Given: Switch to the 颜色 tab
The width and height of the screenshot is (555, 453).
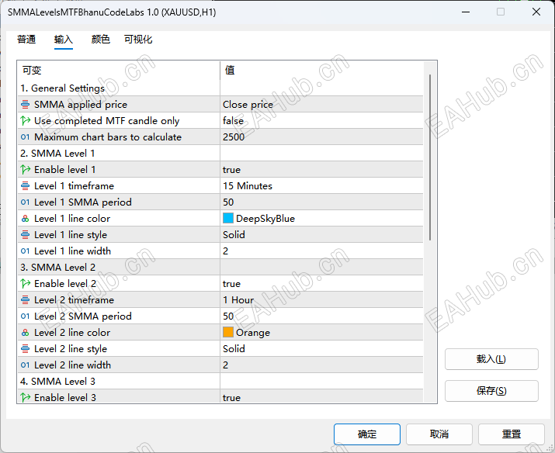Looking at the screenshot, I should coord(101,40).
